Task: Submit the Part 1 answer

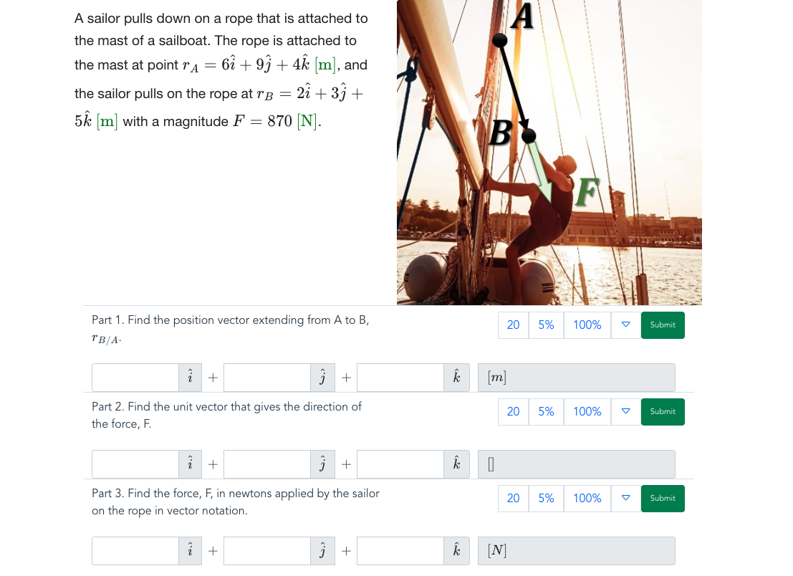Action: (x=663, y=325)
